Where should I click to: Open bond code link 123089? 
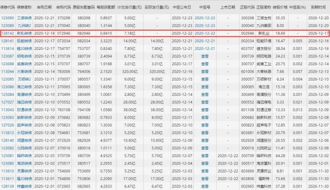coord(7,26)
